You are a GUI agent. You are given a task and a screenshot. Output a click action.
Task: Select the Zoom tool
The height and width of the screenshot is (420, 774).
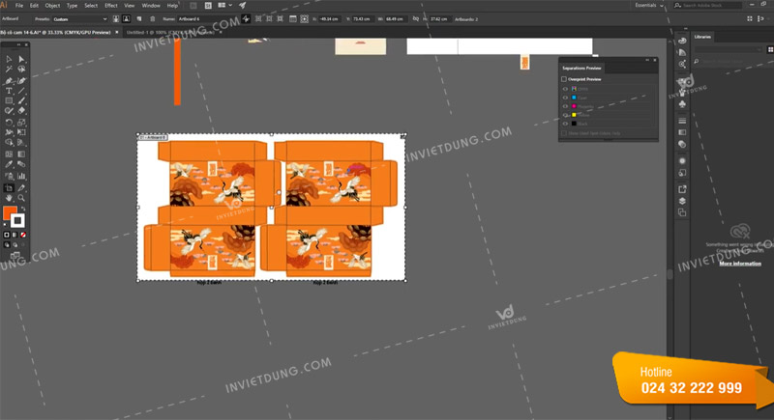point(21,198)
